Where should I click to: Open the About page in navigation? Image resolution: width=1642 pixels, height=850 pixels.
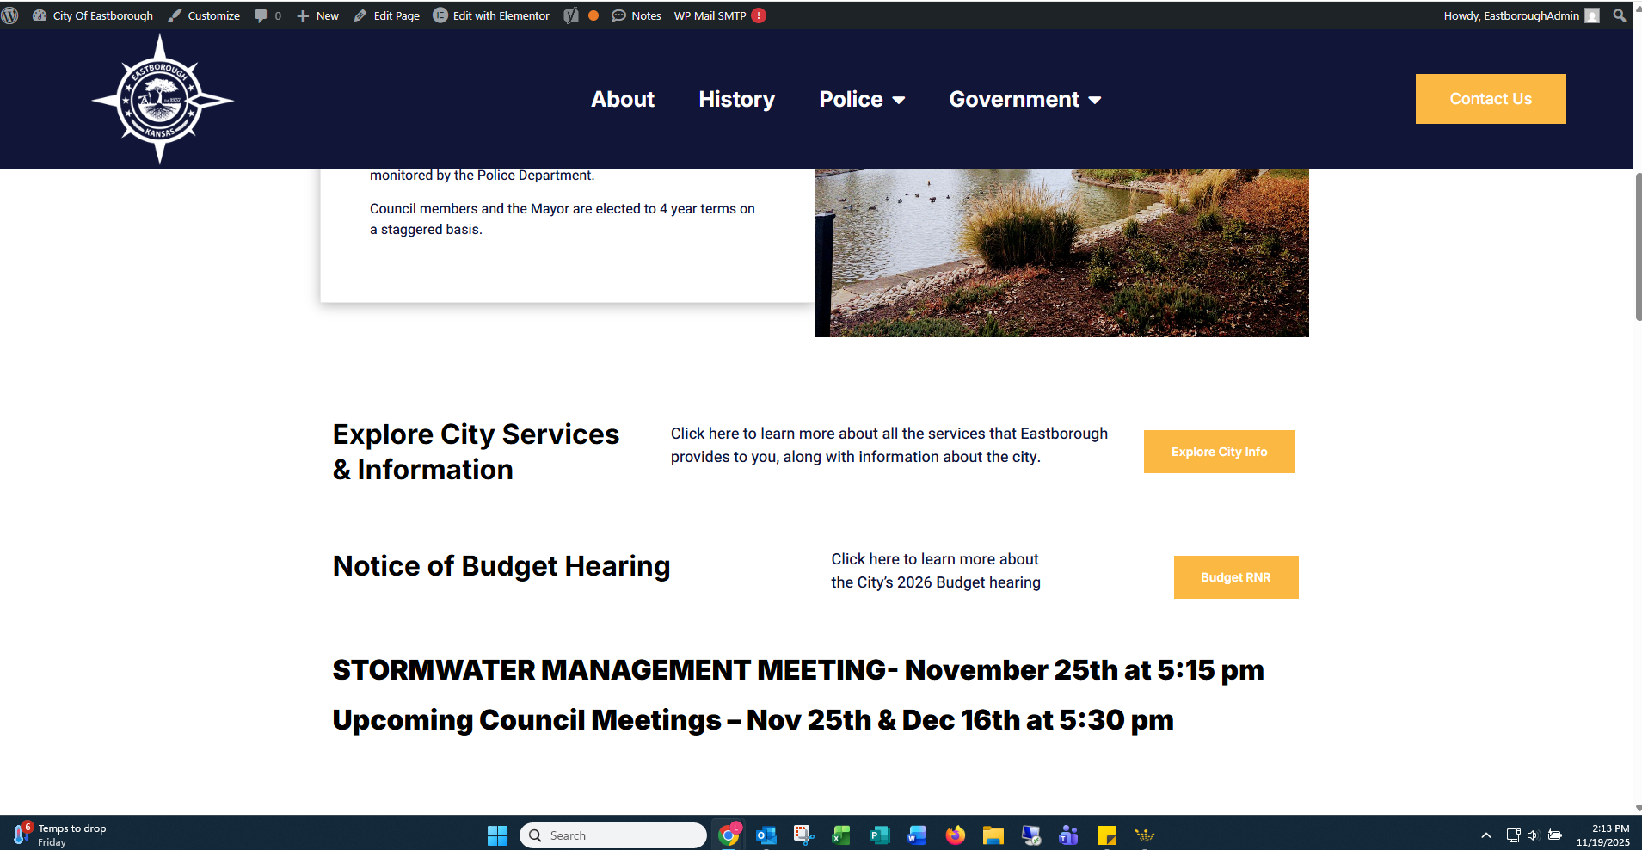click(x=623, y=100)
